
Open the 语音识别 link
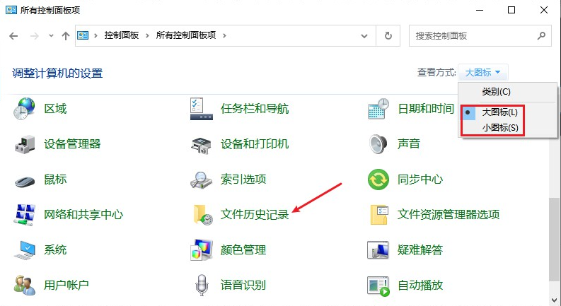click(x=243, y=286)
